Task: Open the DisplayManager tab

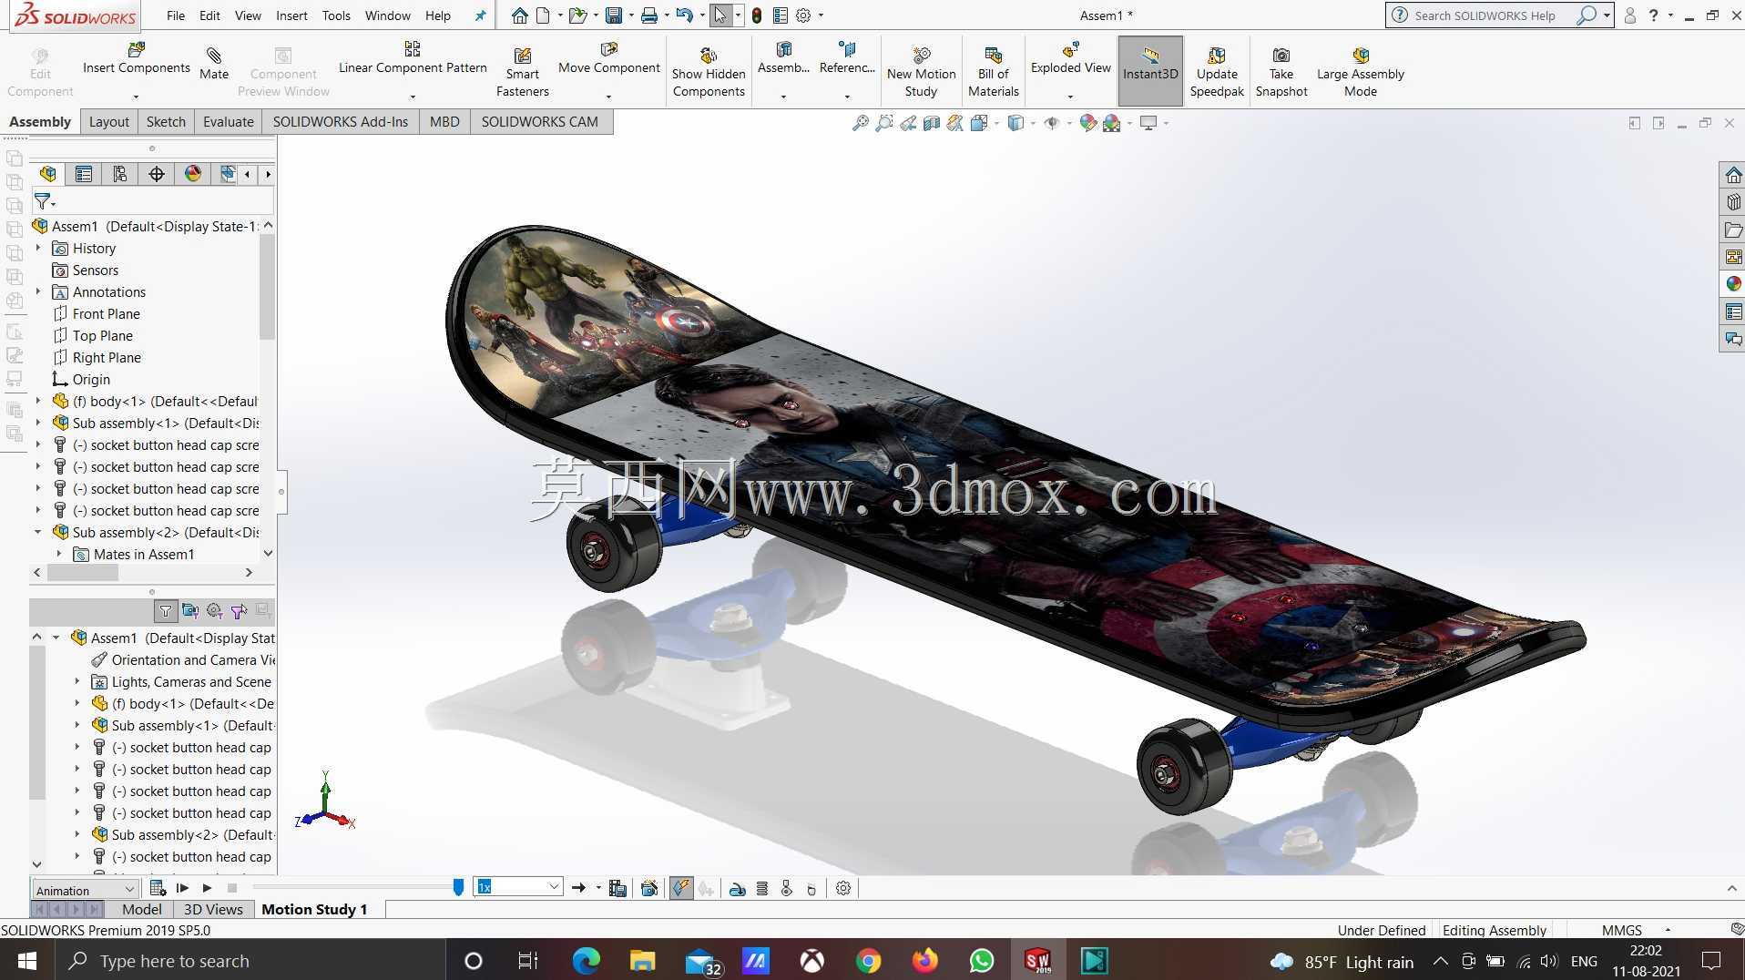Action: 193,174
